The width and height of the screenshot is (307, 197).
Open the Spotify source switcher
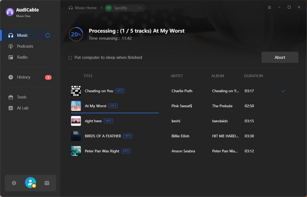click(x=125, y=8)
